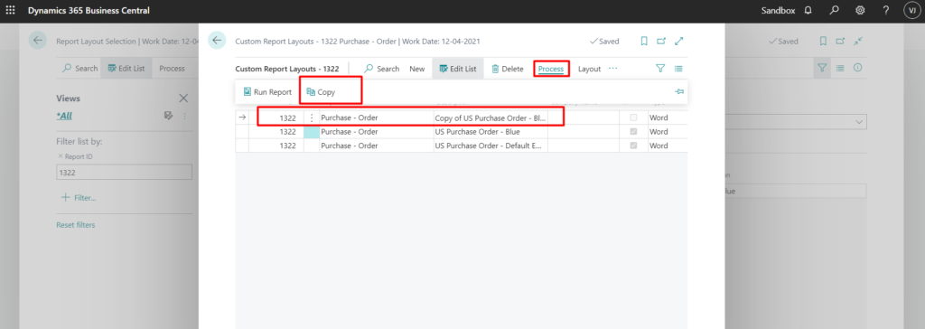Click Edit List in Report Layout Selection window

pyautogui.click(x=126, y=69)
